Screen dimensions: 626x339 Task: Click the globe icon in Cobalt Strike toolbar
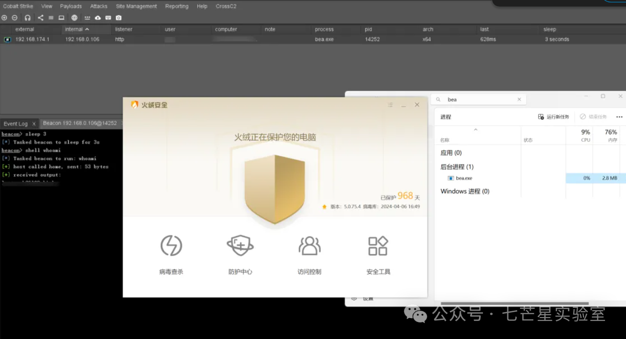pos(74,18)
